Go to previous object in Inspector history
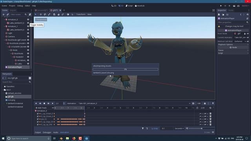251x141 pixels. pyautogui.click(x=241, y=14)
